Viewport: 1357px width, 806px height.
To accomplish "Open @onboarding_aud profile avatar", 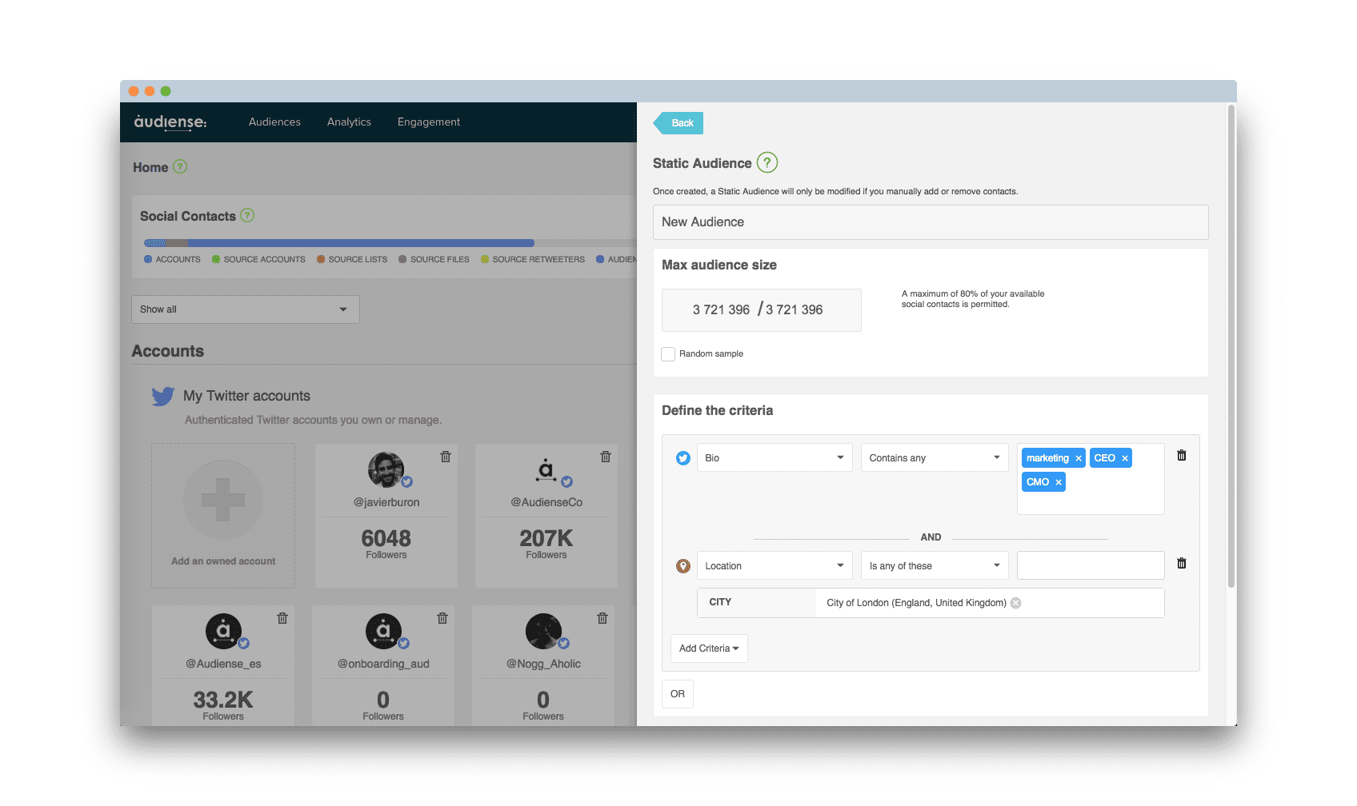I will click(x=384, y=632).
